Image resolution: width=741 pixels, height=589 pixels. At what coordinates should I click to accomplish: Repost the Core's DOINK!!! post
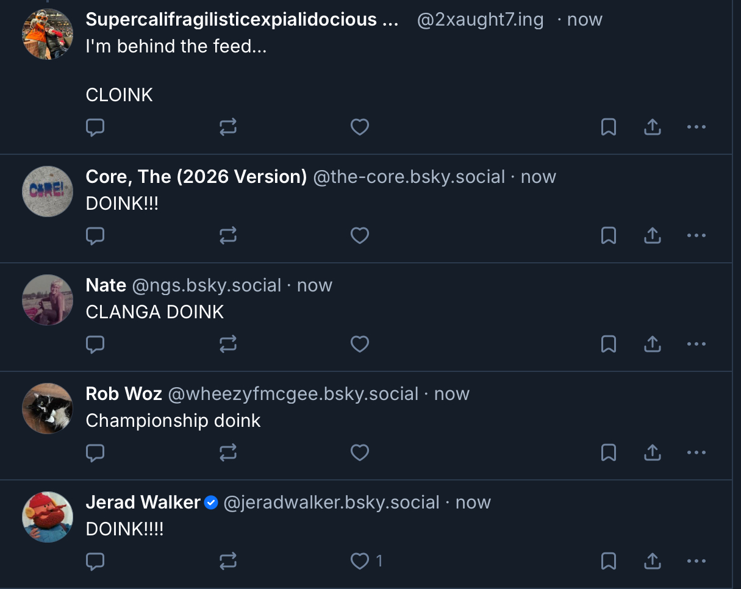coord(227,235)
